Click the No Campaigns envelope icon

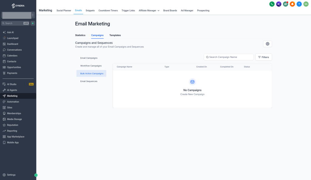(192, 82)
